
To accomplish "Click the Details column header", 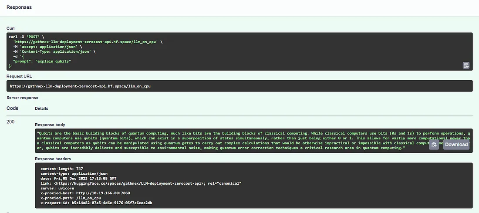I will [41, 108].
